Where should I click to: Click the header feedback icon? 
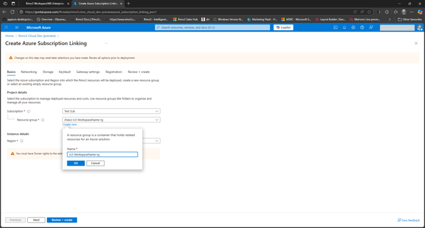(x=371, y=27)
